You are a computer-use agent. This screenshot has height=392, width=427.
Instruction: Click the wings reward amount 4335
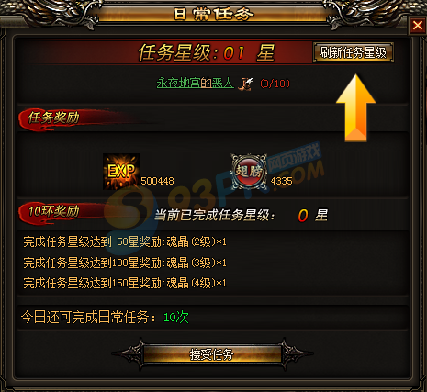pos(282,181)
